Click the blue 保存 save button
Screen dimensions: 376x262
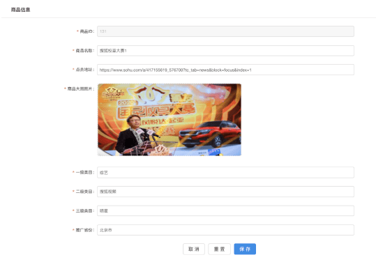coord(245,249)
